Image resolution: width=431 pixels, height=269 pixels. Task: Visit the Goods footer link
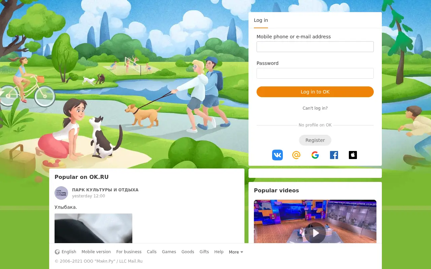point(188,252)
